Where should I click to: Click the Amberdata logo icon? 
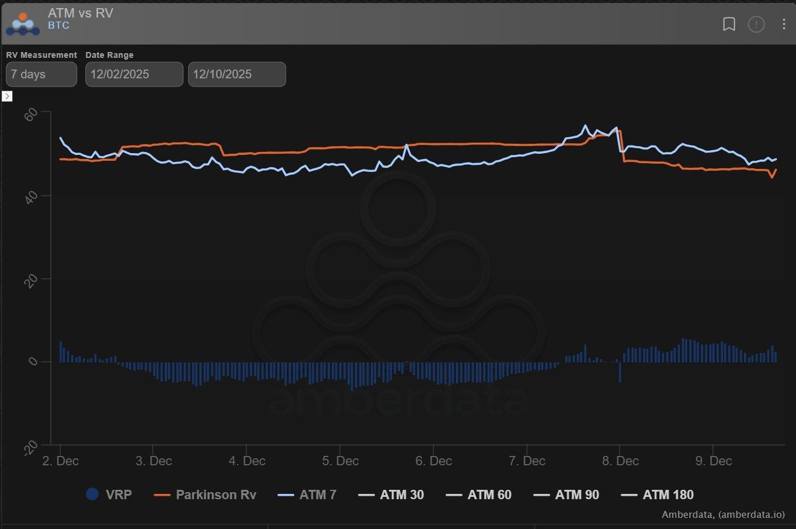[x=22, y=23]
